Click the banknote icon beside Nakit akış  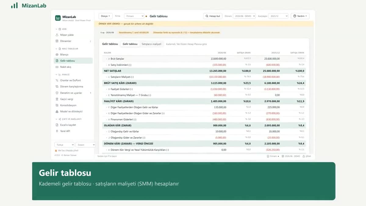pos(57,67)
